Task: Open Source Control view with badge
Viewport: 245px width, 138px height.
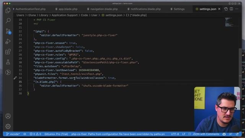Action: 8,31
